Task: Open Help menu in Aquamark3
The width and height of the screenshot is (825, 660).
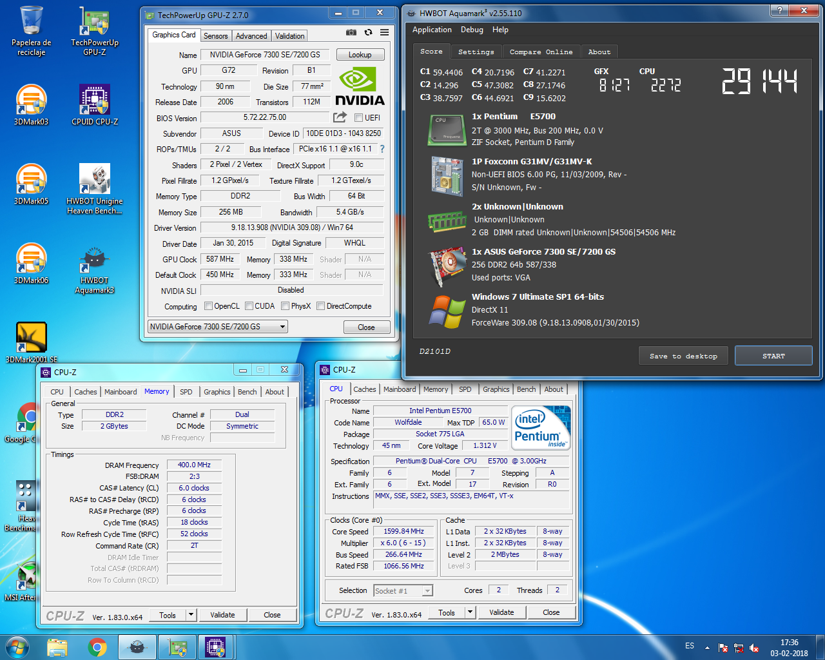Action: coord(500,30)
